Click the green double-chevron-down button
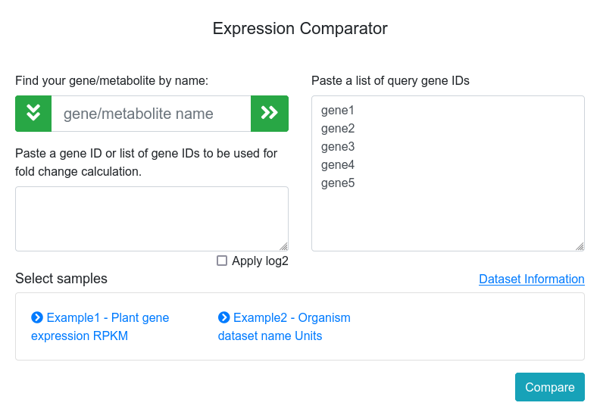Viewport: 600px width, 409px height. (x=33, y=114)
